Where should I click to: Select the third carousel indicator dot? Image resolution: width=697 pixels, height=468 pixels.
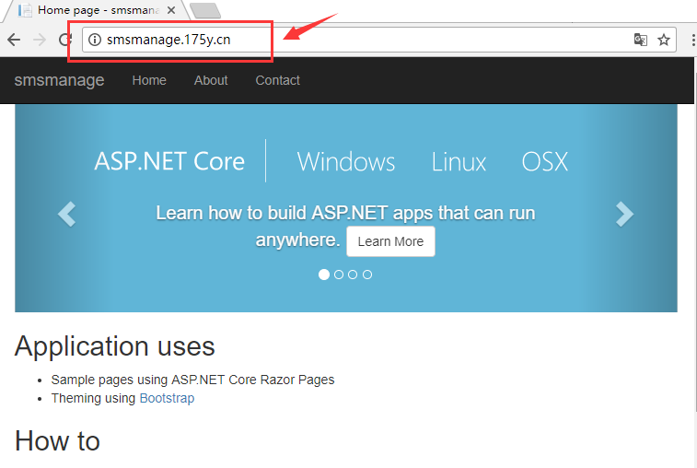pos(353,275)
